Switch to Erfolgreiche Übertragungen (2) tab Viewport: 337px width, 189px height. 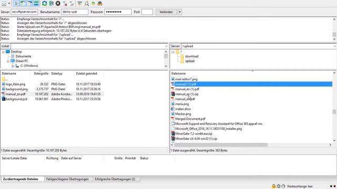115,179
